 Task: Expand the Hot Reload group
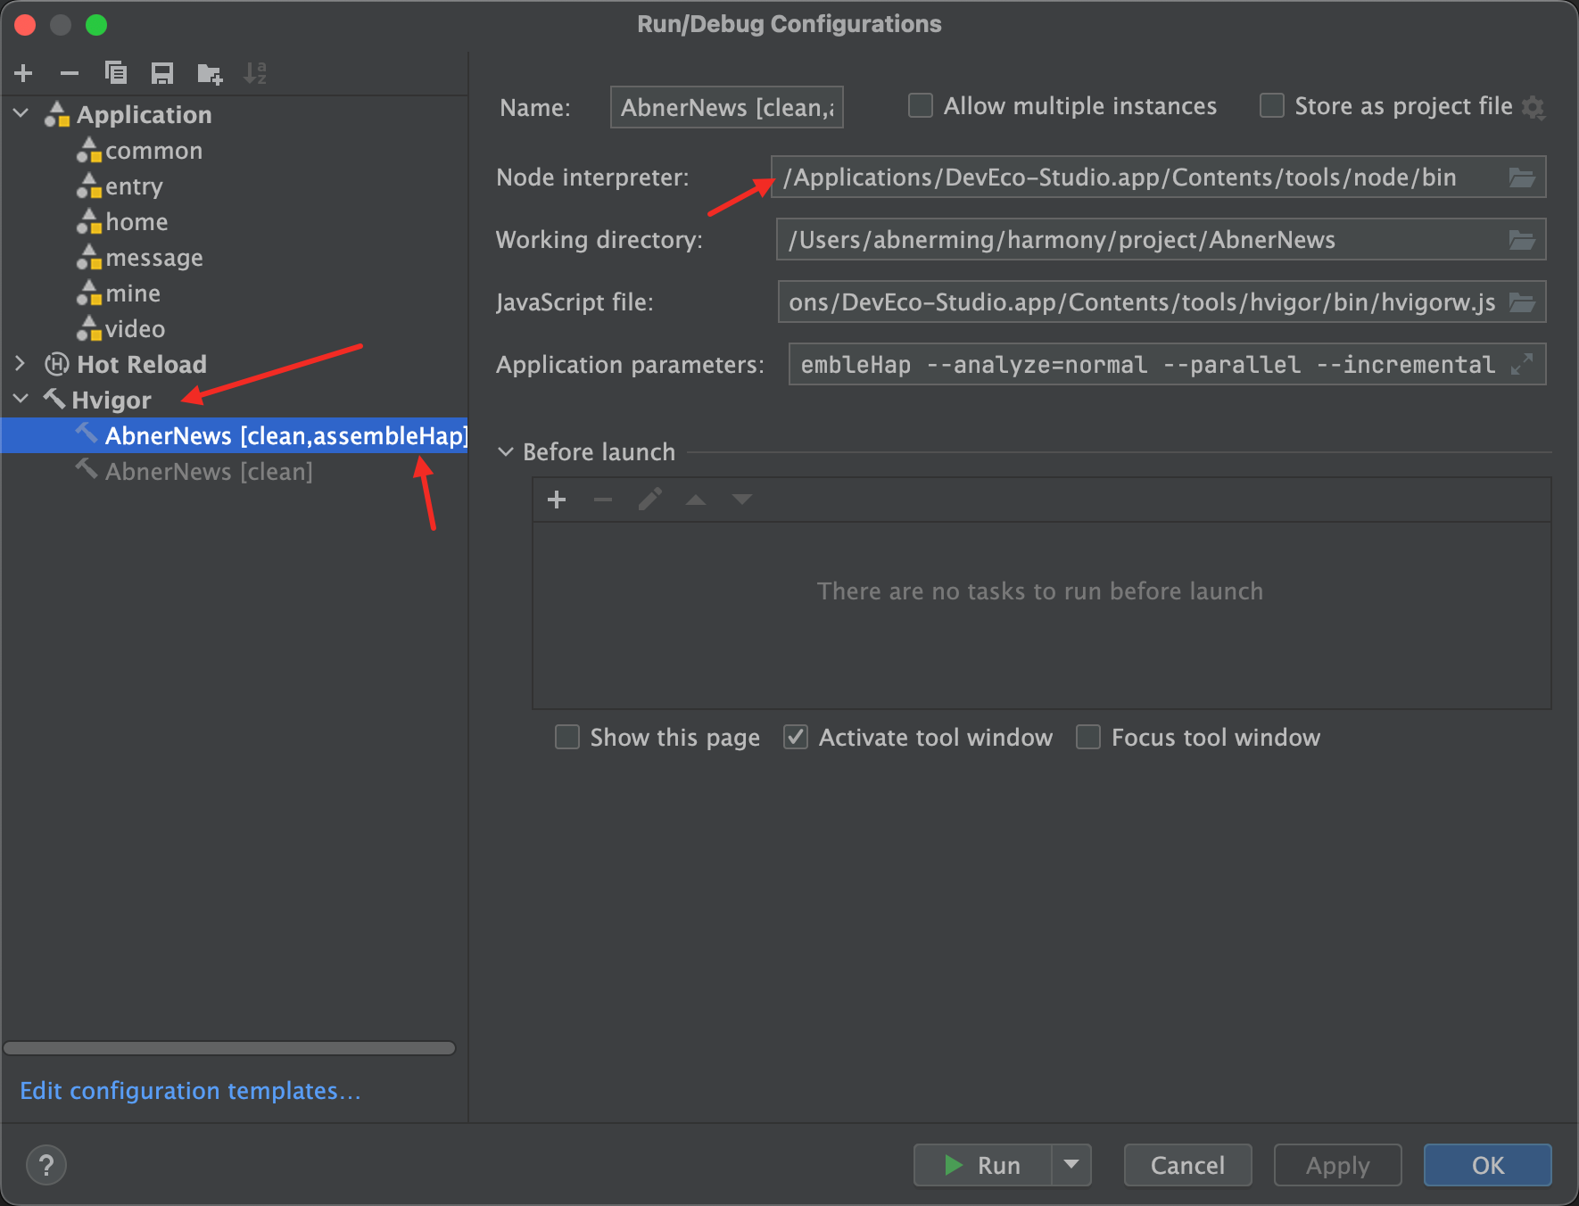tap(21, 364)
